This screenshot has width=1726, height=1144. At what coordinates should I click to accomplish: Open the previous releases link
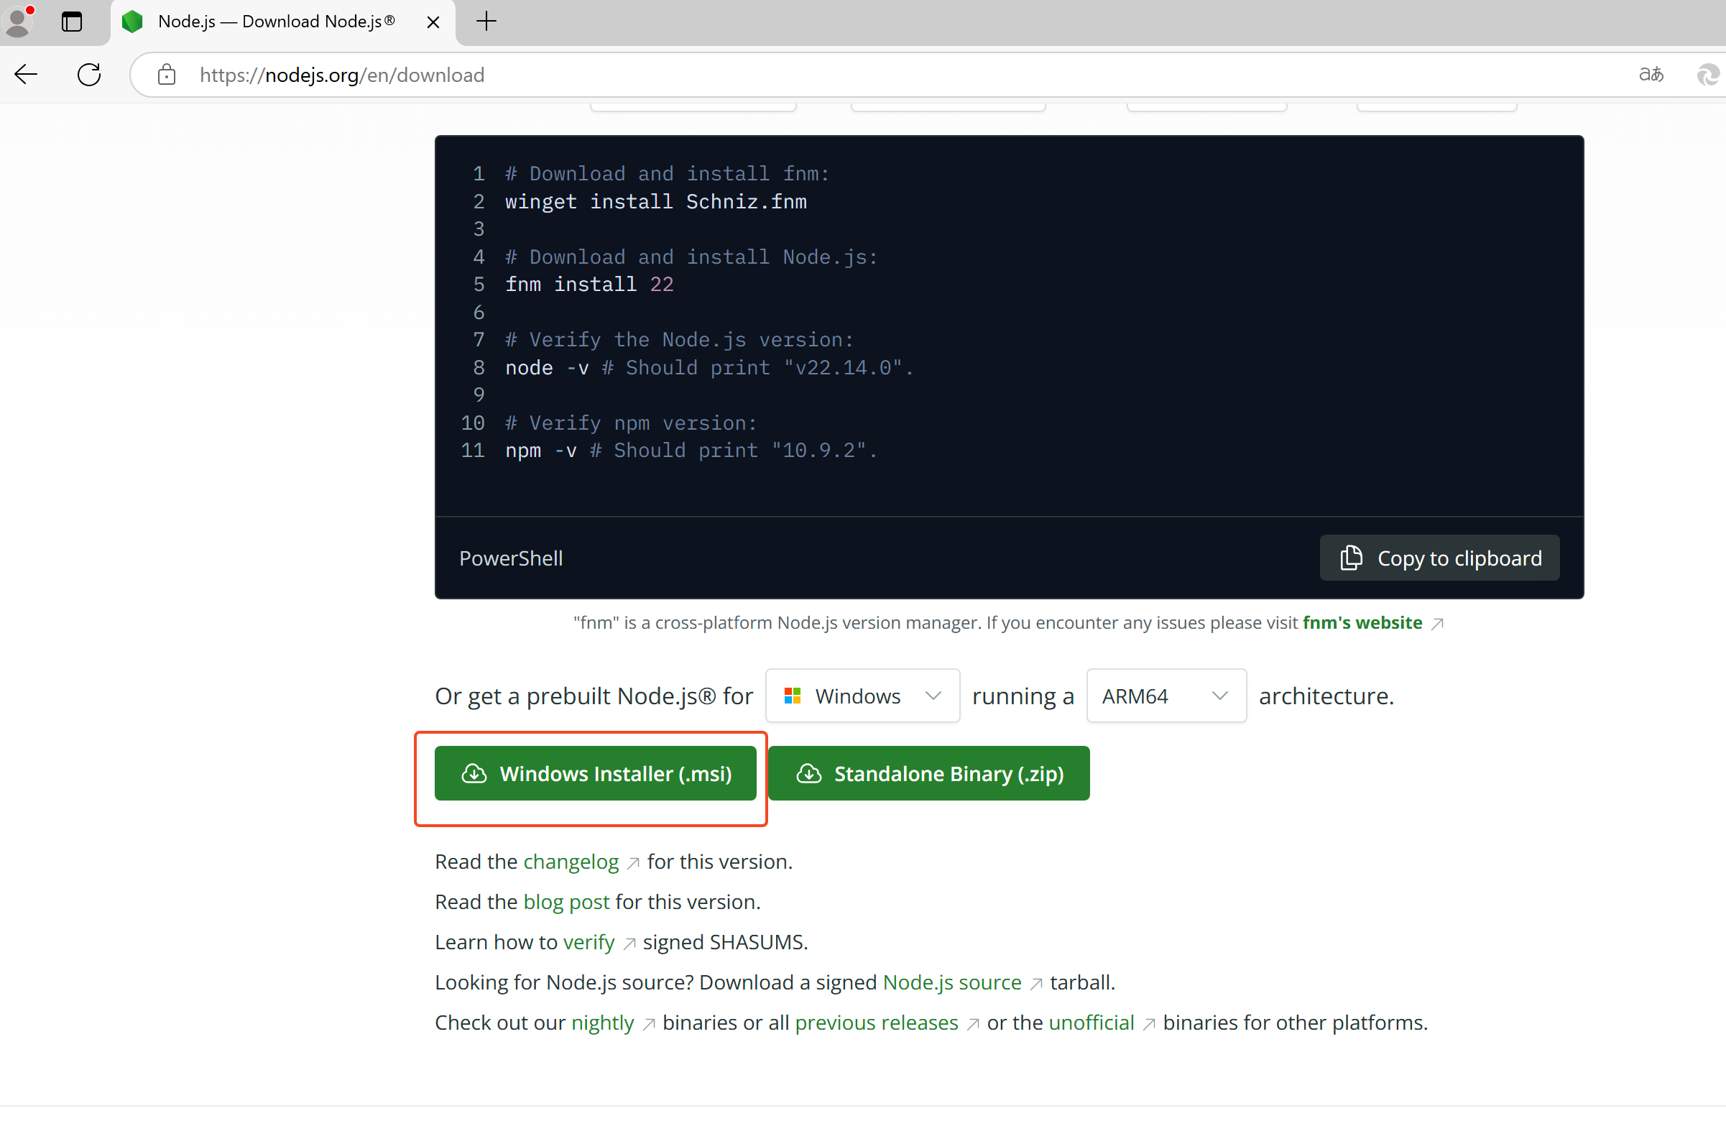(876, 1023)
